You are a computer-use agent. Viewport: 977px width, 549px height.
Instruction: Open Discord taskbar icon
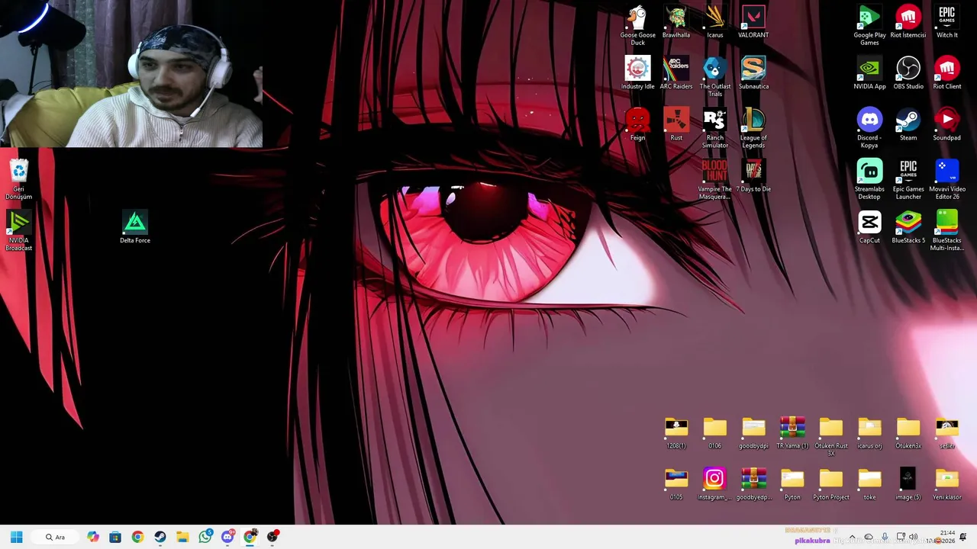(227, 537)
